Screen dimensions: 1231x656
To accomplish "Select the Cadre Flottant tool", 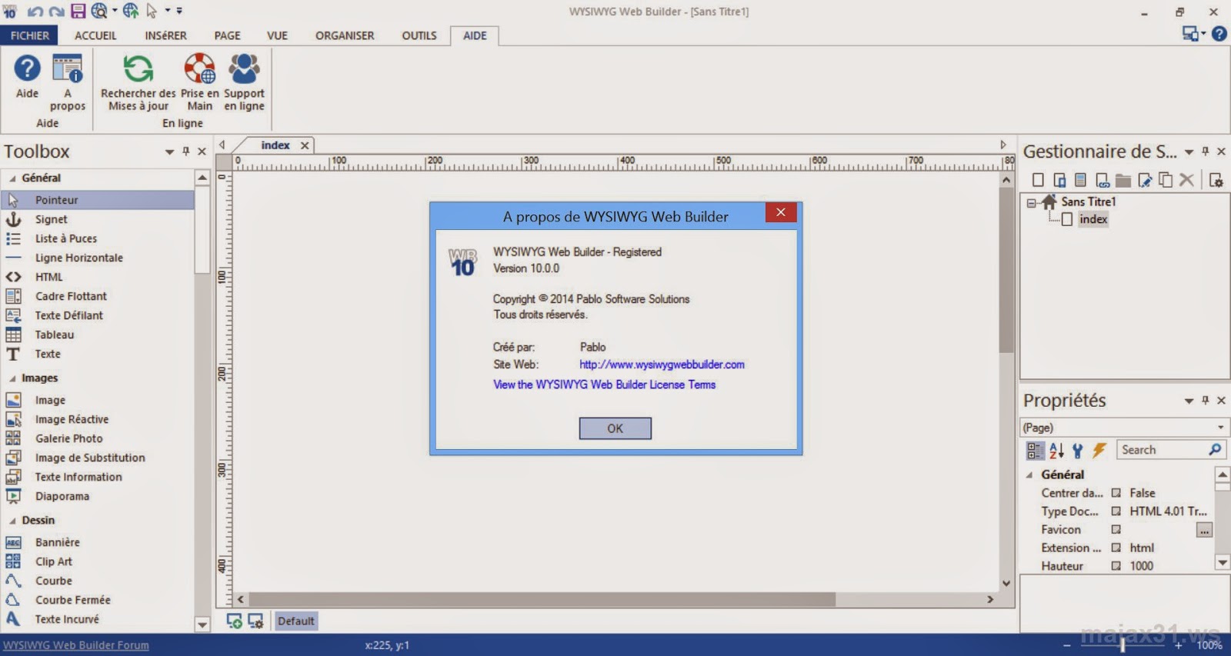I will click(98, 296).
